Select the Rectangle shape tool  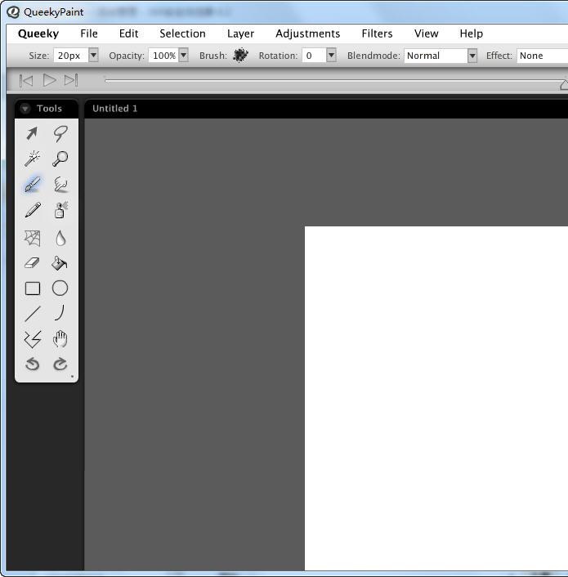33,288
